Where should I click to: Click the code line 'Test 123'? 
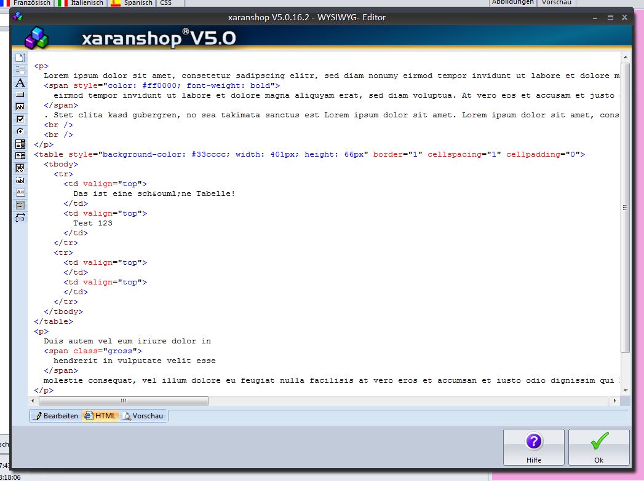pos(93,223)
